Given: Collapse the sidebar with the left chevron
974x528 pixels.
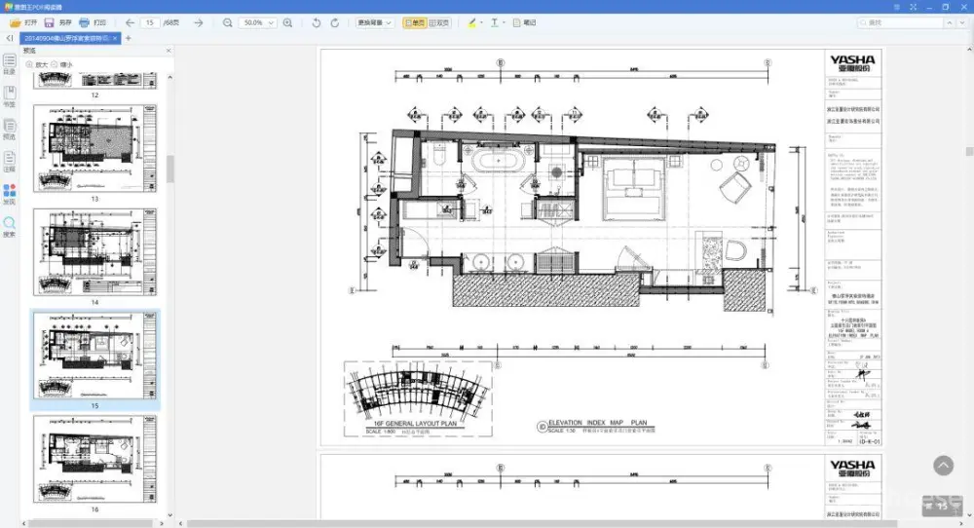Looking at the screenshot, I should click(x=10, y=38).
